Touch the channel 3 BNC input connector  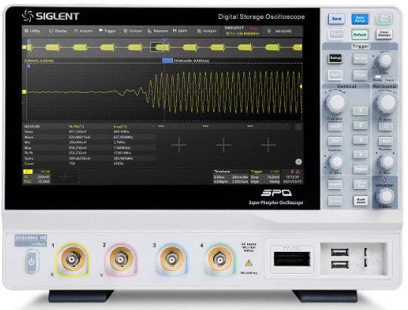(x=172, y=259)
